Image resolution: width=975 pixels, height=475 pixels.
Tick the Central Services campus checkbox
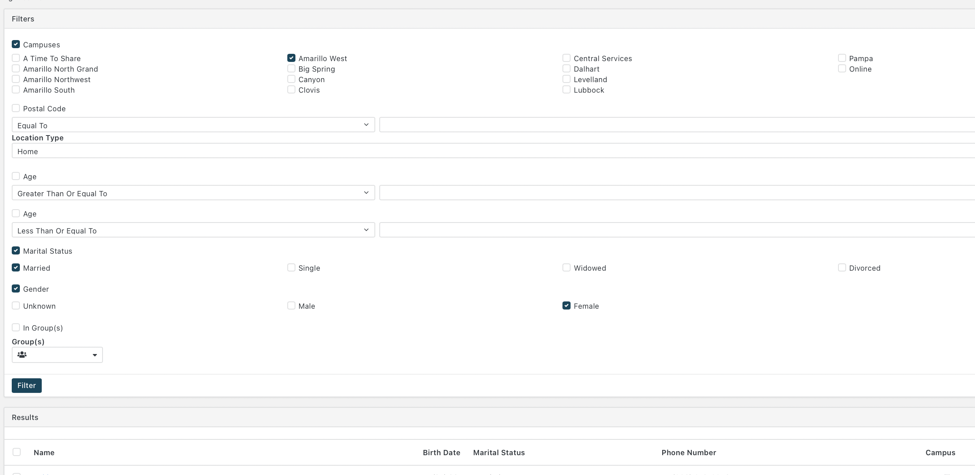coord(567,58)
